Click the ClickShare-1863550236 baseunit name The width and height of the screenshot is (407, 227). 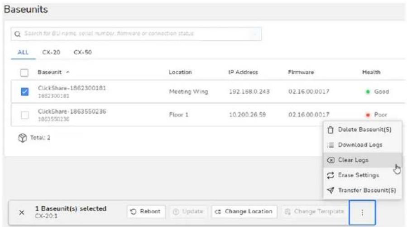72,111
